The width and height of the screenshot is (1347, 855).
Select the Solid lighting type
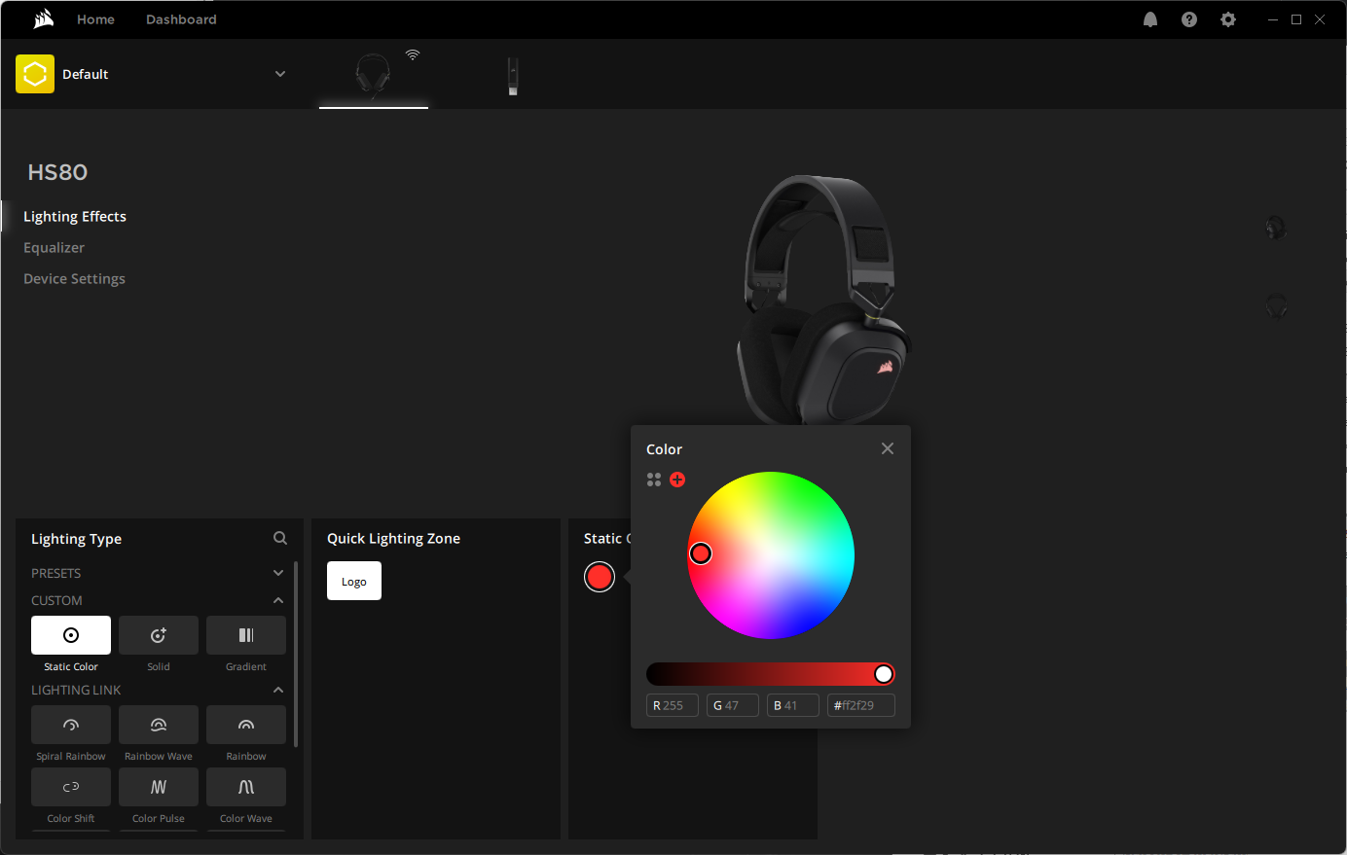159,635
